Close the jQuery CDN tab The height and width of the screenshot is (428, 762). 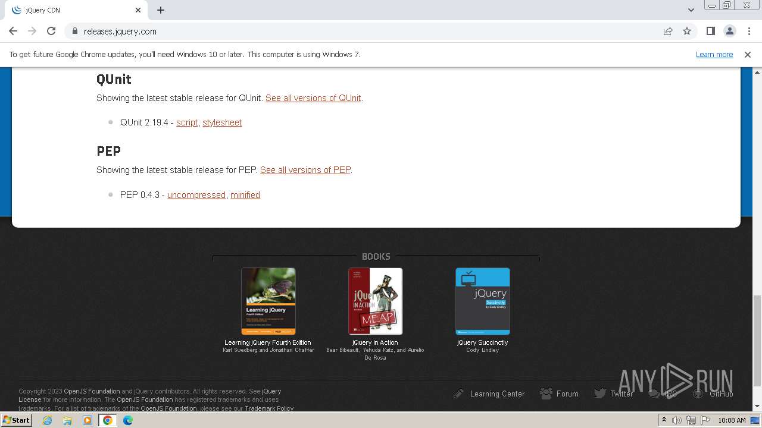point(138,10)
